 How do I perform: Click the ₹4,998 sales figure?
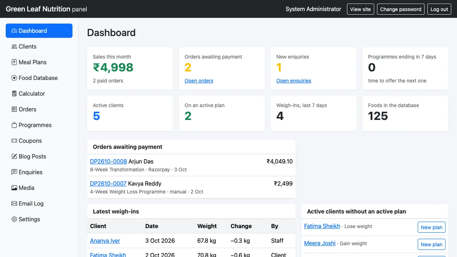coord(113,67)
